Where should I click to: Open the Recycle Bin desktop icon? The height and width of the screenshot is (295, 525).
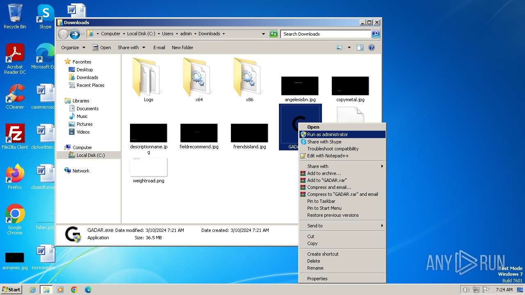click(x=15, y=16)
